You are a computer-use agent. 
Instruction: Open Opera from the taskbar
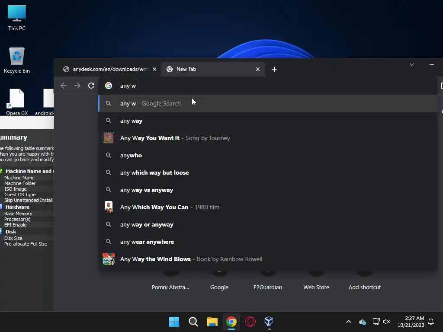pyautogui.click(x=250, y=322)
